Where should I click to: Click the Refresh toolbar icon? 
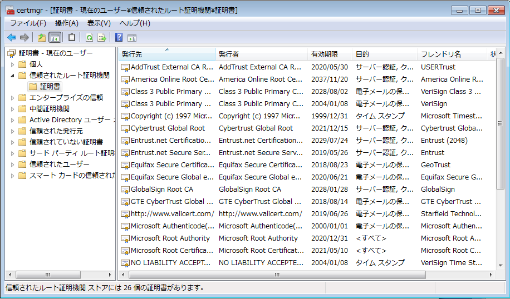(x=89, y=38)
